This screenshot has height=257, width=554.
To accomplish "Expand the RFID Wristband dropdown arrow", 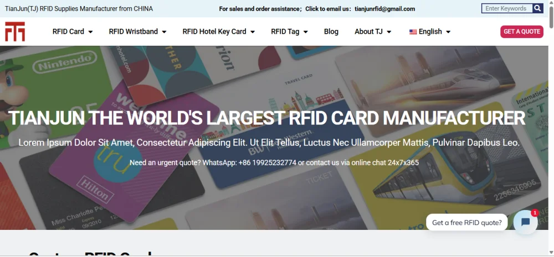I will tap(165, 32).
